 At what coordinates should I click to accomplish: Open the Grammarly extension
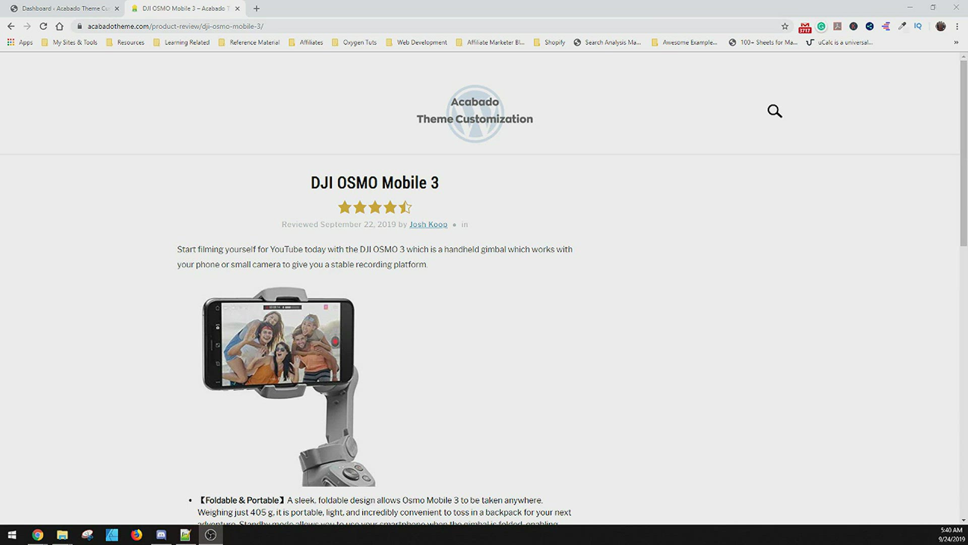tap(821, 26)
